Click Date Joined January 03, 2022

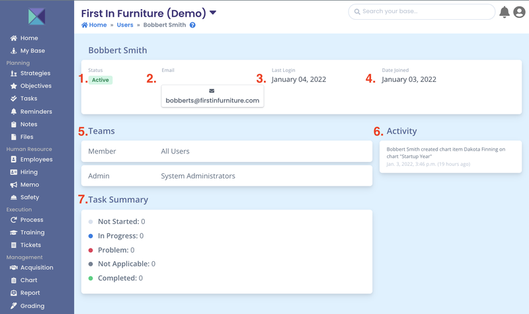pyautogui.click(x=409, y=79)
